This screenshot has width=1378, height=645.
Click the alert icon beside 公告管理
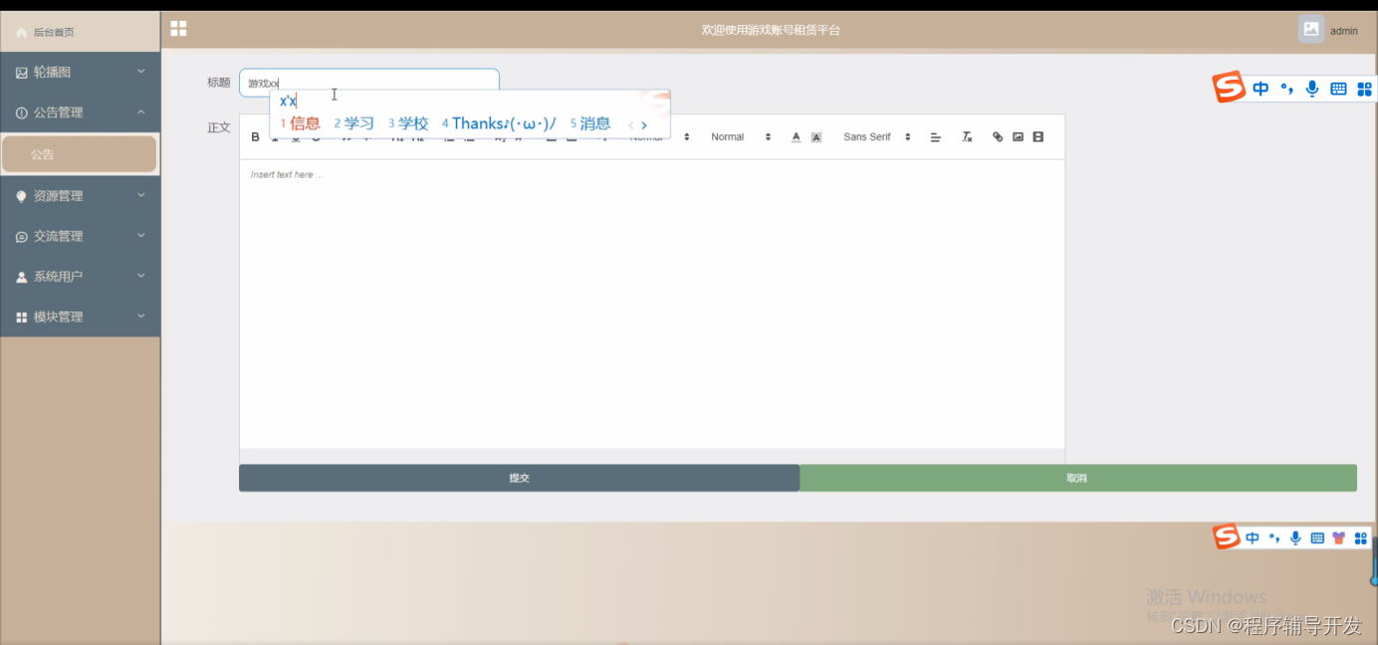(x=22, y=113)
